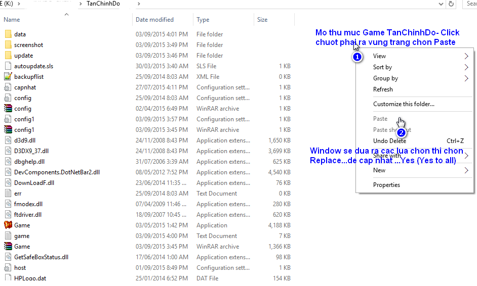This screenshot has height=286, width=477.
Task: Select the Game WinRAR archive icon
Action: (x=8, y=246)
